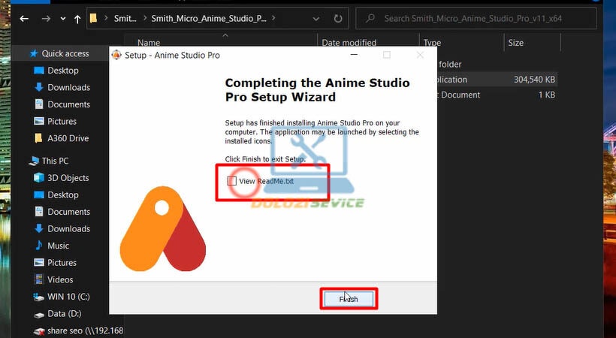Click the search box in File Explorer
Image resolution: width=616 pixels, height=338 pixels.
click(476, 19)
